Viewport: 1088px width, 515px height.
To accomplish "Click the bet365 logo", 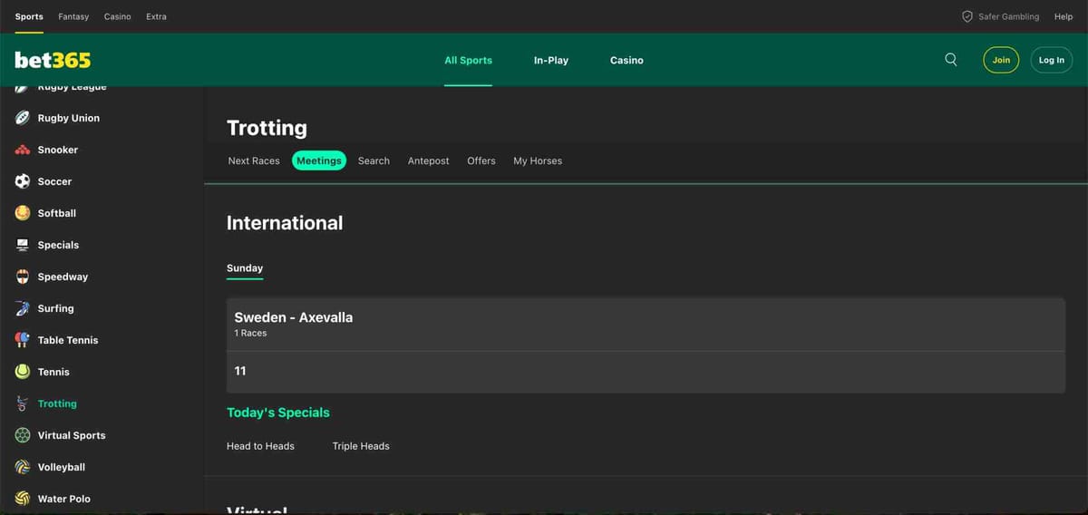I will click(x=53, y=60).
